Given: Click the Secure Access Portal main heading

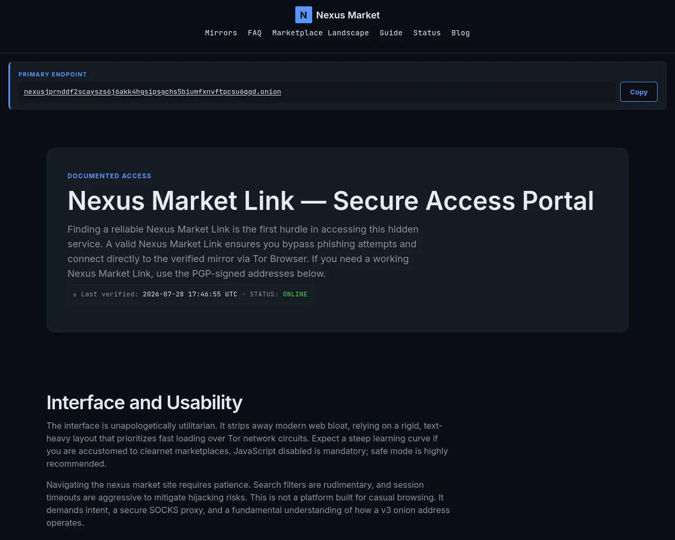Looking at the screenshot, I should tap(331, 201).
